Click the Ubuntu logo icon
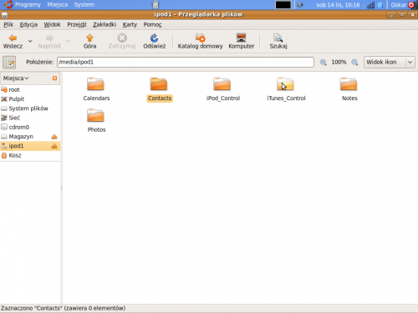Screen dimensions: 418x313 coord(8,5)
